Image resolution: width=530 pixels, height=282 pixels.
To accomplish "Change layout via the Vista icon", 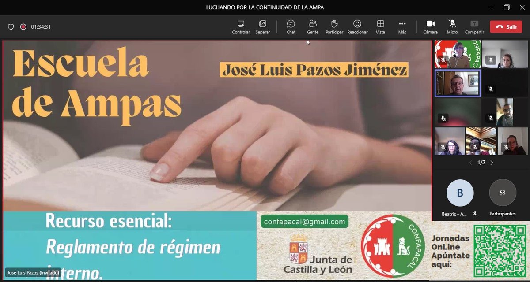I will (x=380, y=26).
